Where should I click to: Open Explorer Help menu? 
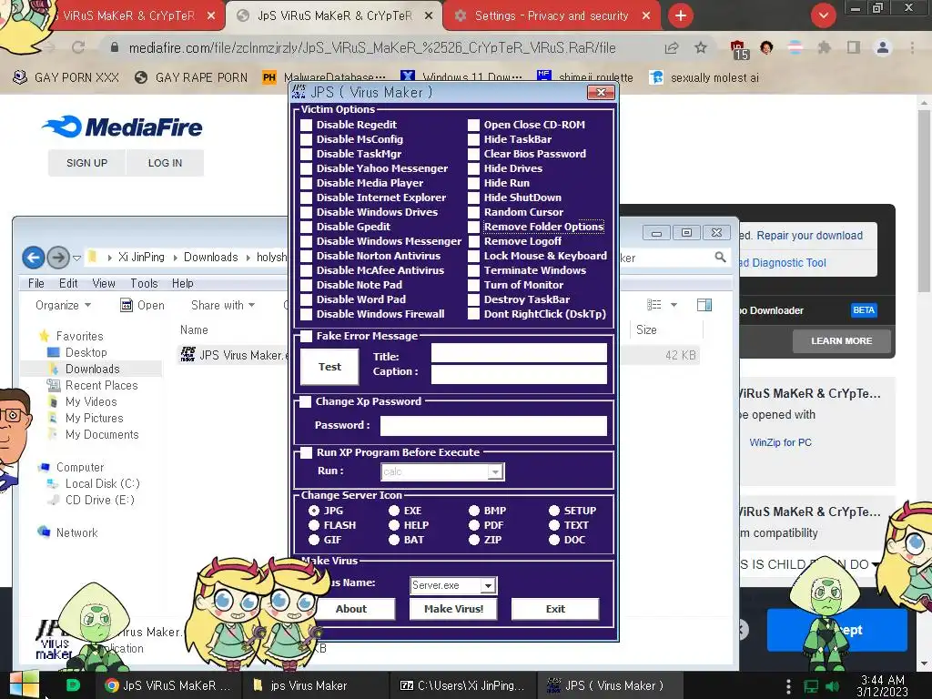(182, 284)
